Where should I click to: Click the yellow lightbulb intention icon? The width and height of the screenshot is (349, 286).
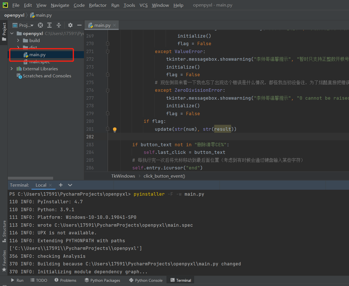point(115,130)
